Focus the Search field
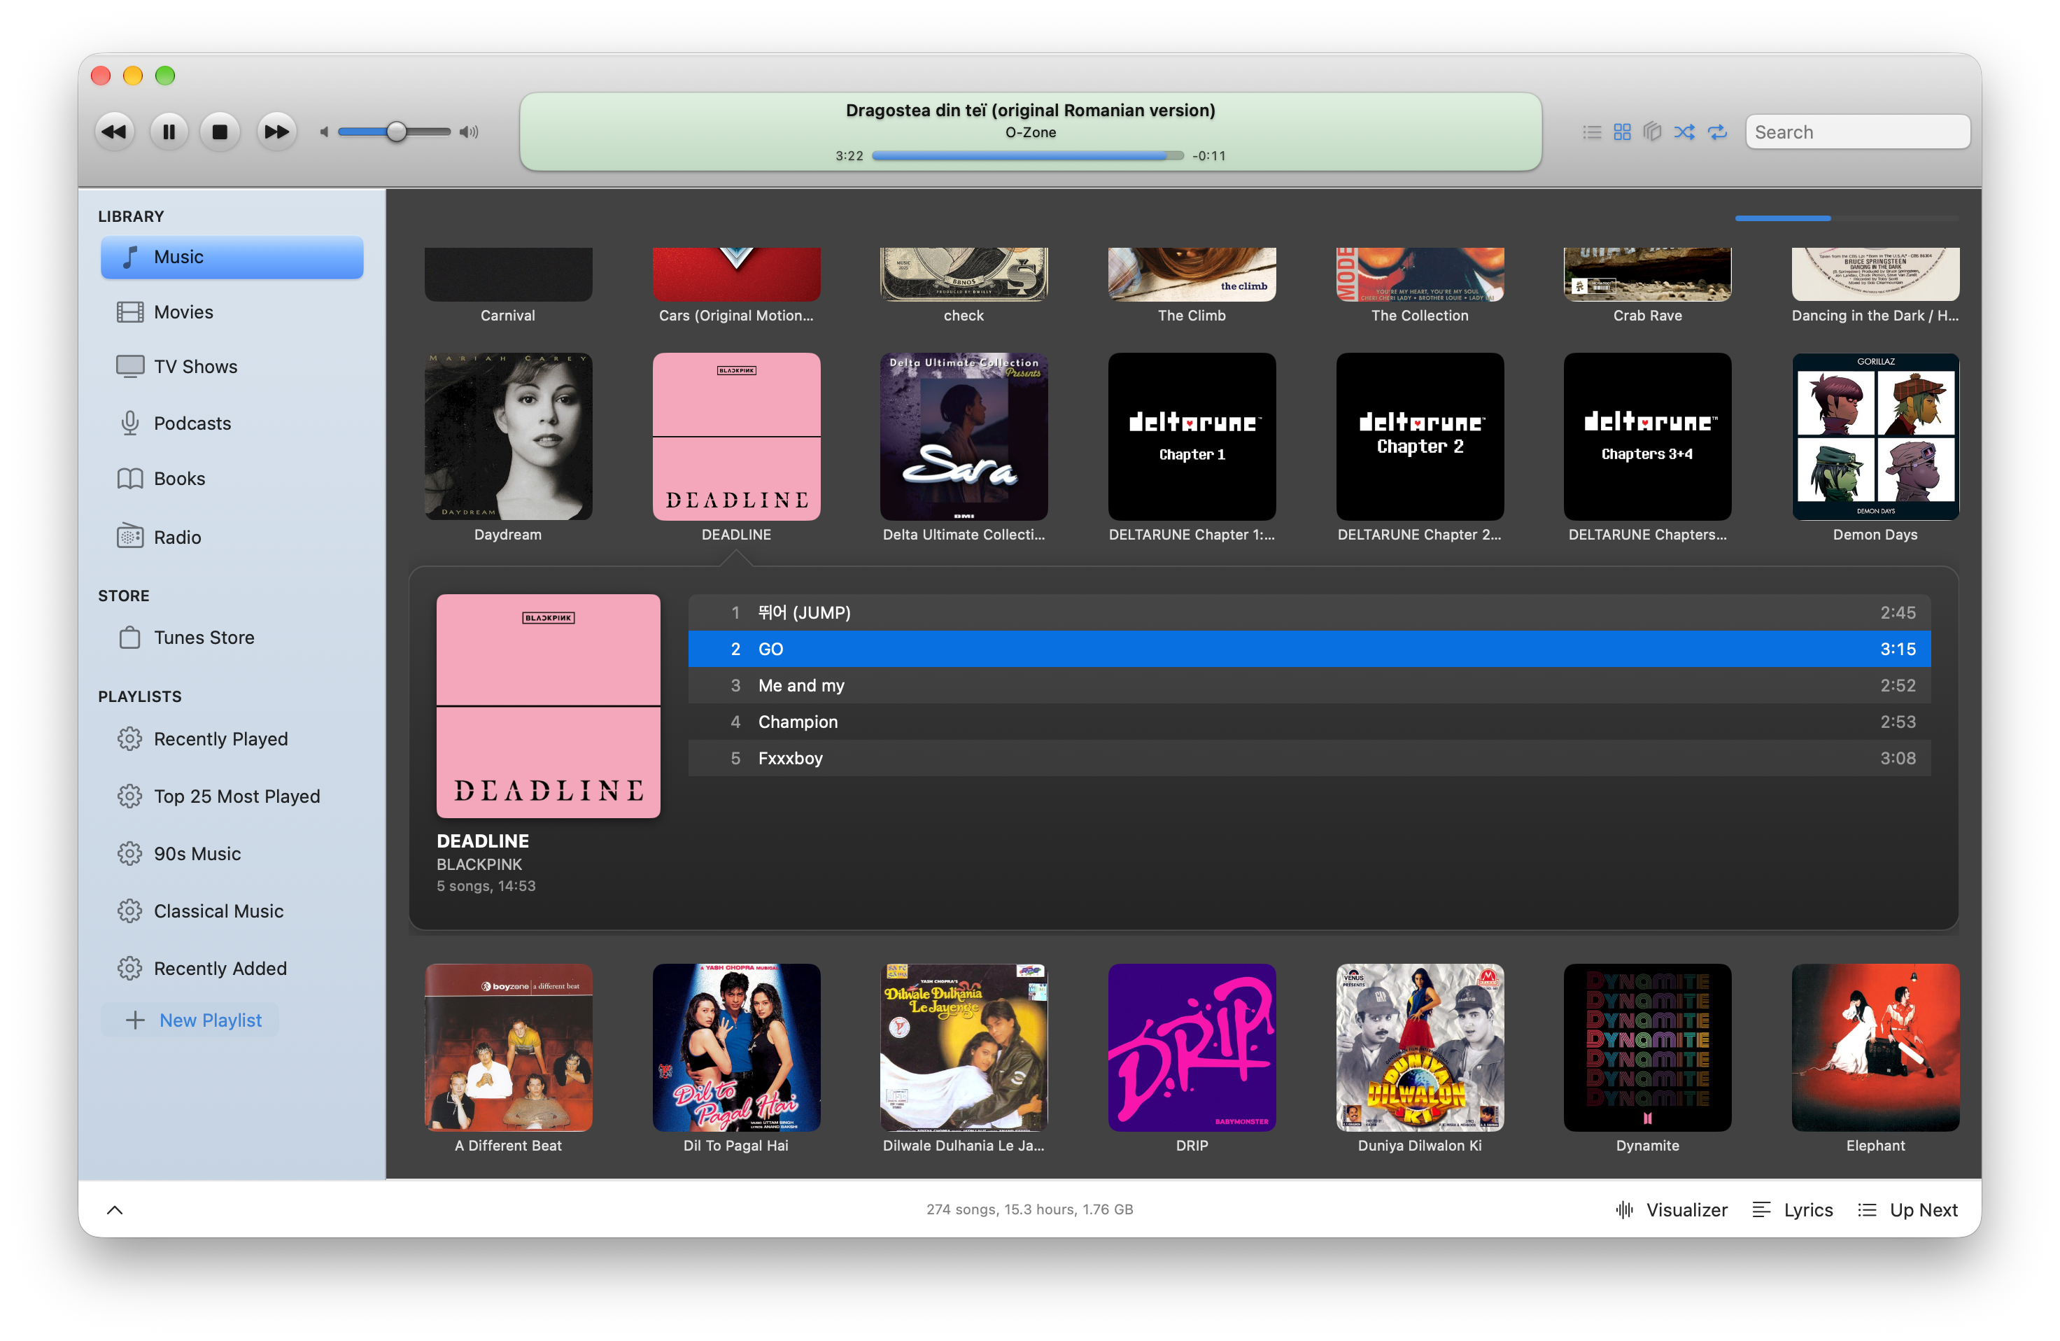Screen dimensions: 2060x1341 [1858, 132]
